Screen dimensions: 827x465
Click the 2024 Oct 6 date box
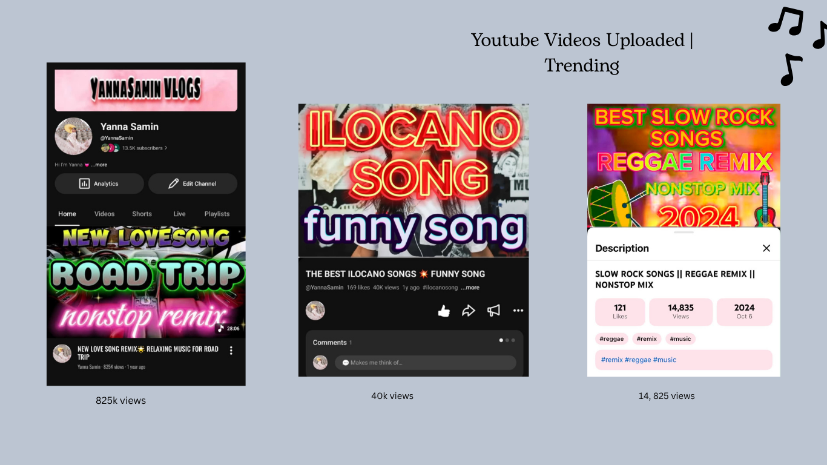[745, 312]
